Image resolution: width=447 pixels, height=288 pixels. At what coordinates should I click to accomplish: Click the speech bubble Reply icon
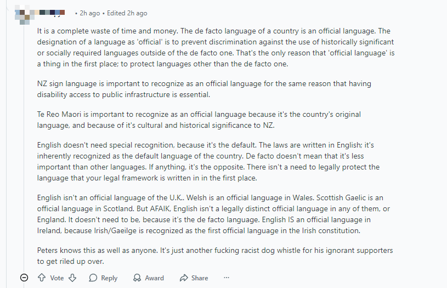pos(93,278)
